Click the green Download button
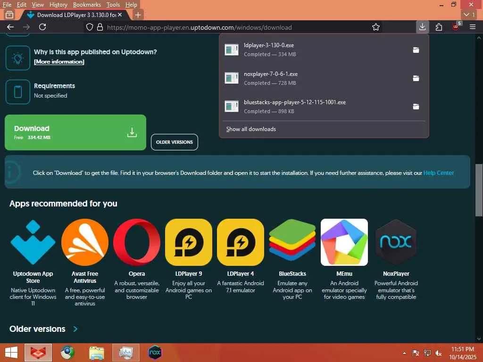This screenshot has width=483, height=362. point(75,132)
